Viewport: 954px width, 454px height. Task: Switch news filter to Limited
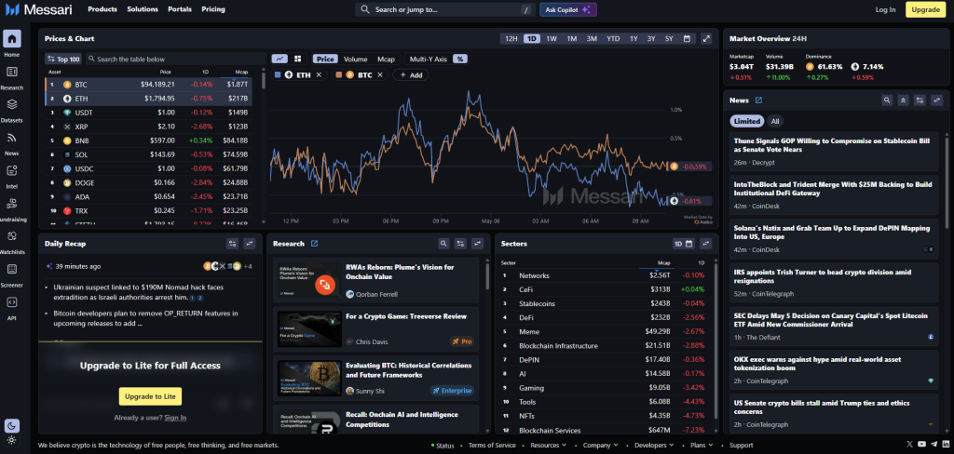pos(747,121)
